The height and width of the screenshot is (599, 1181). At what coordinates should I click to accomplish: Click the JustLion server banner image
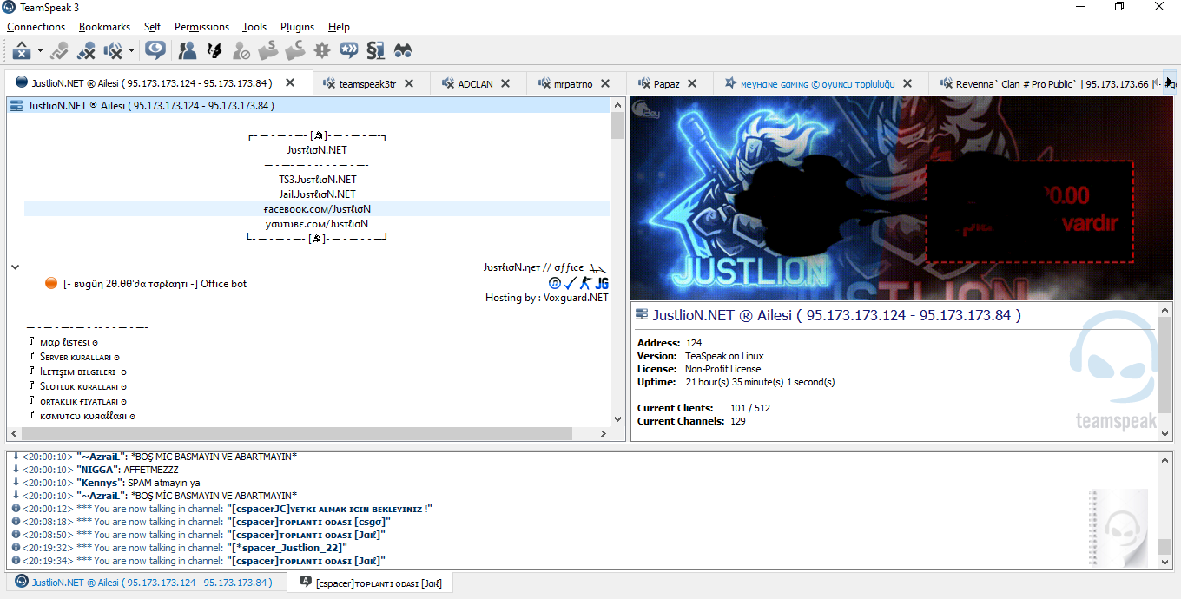901,199
